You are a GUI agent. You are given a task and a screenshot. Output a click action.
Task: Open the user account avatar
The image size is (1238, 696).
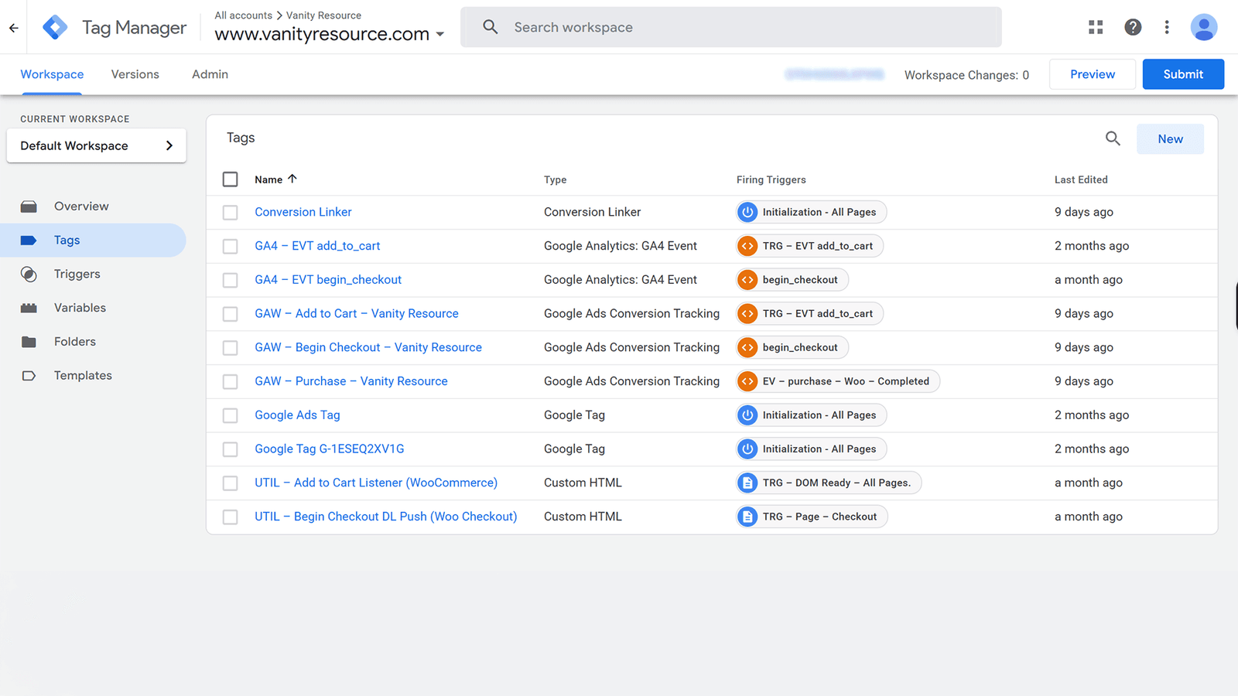click(1203, 27)
